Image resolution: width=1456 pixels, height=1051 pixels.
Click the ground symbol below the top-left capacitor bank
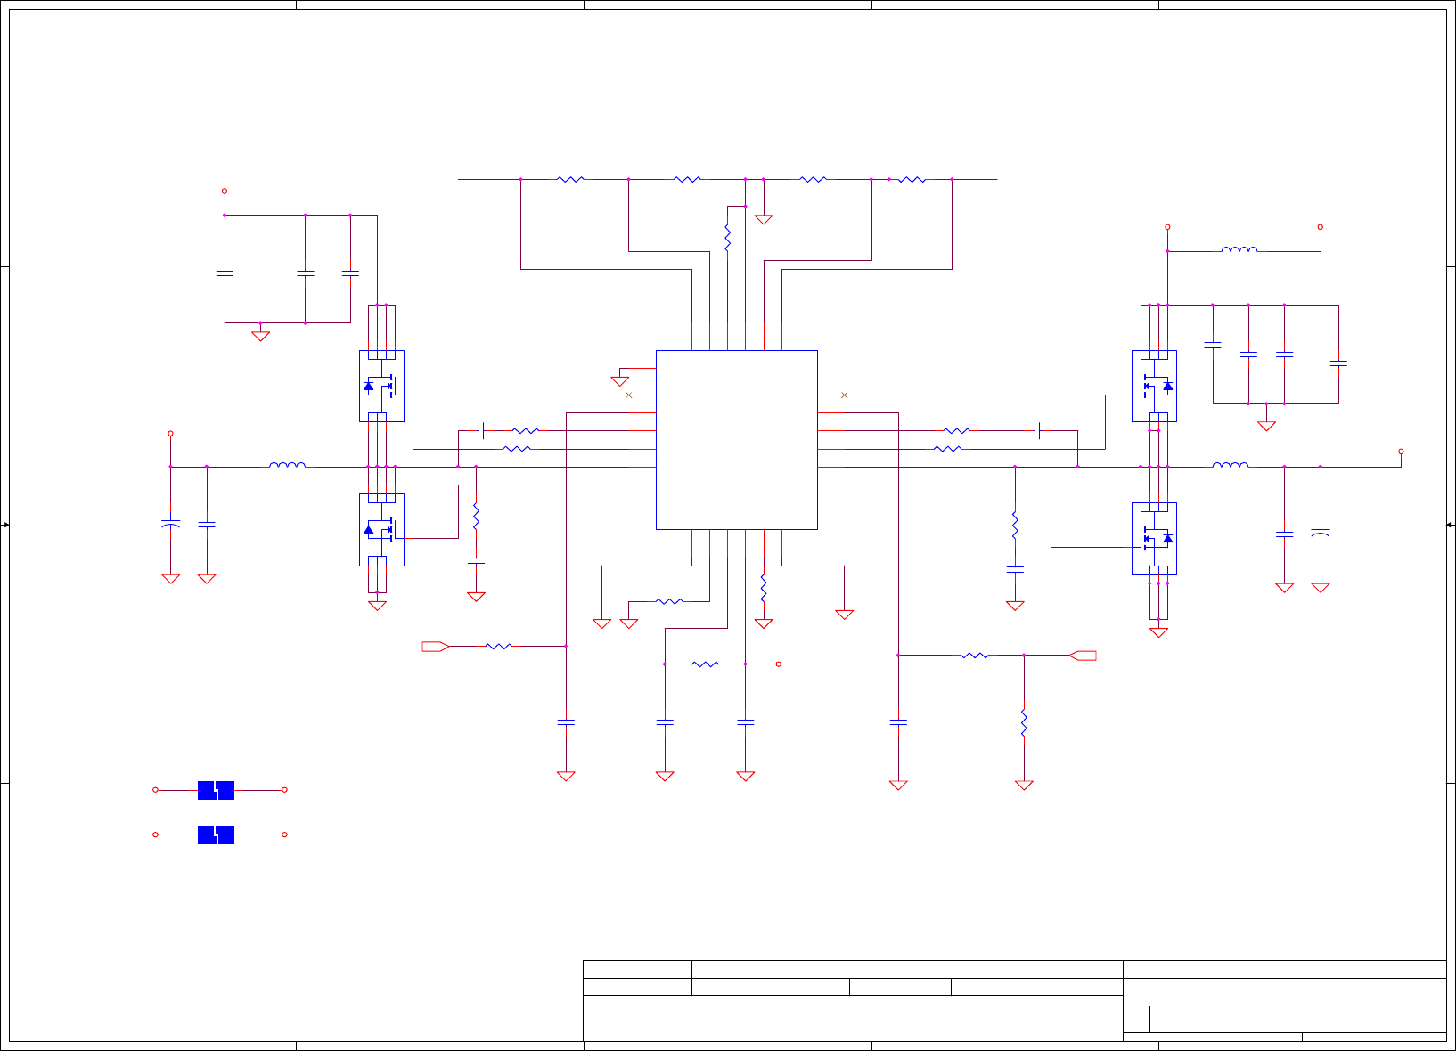(x=260, y=336)
